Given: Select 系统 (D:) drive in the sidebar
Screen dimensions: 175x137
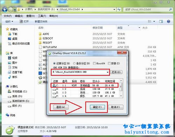Looking at the screenshot, I should pyautogui.click(x=17, y=96).
